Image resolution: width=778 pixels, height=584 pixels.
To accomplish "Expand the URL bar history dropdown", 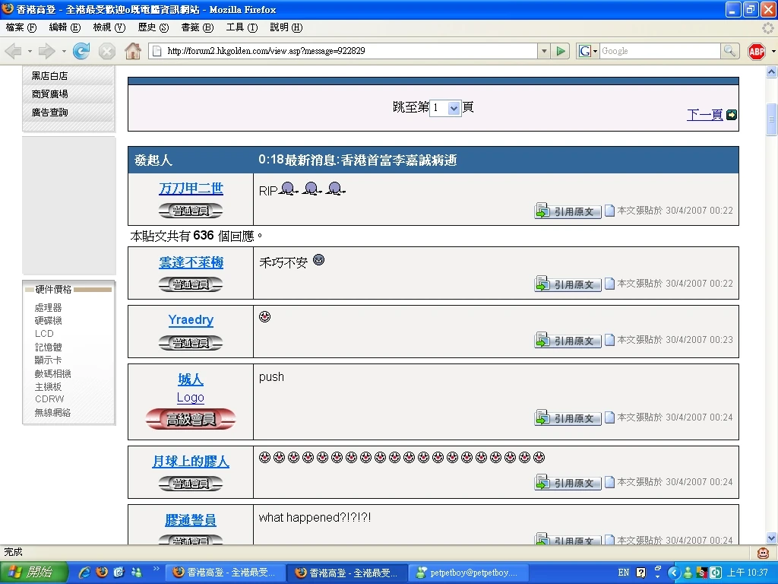I will (544, 51).
